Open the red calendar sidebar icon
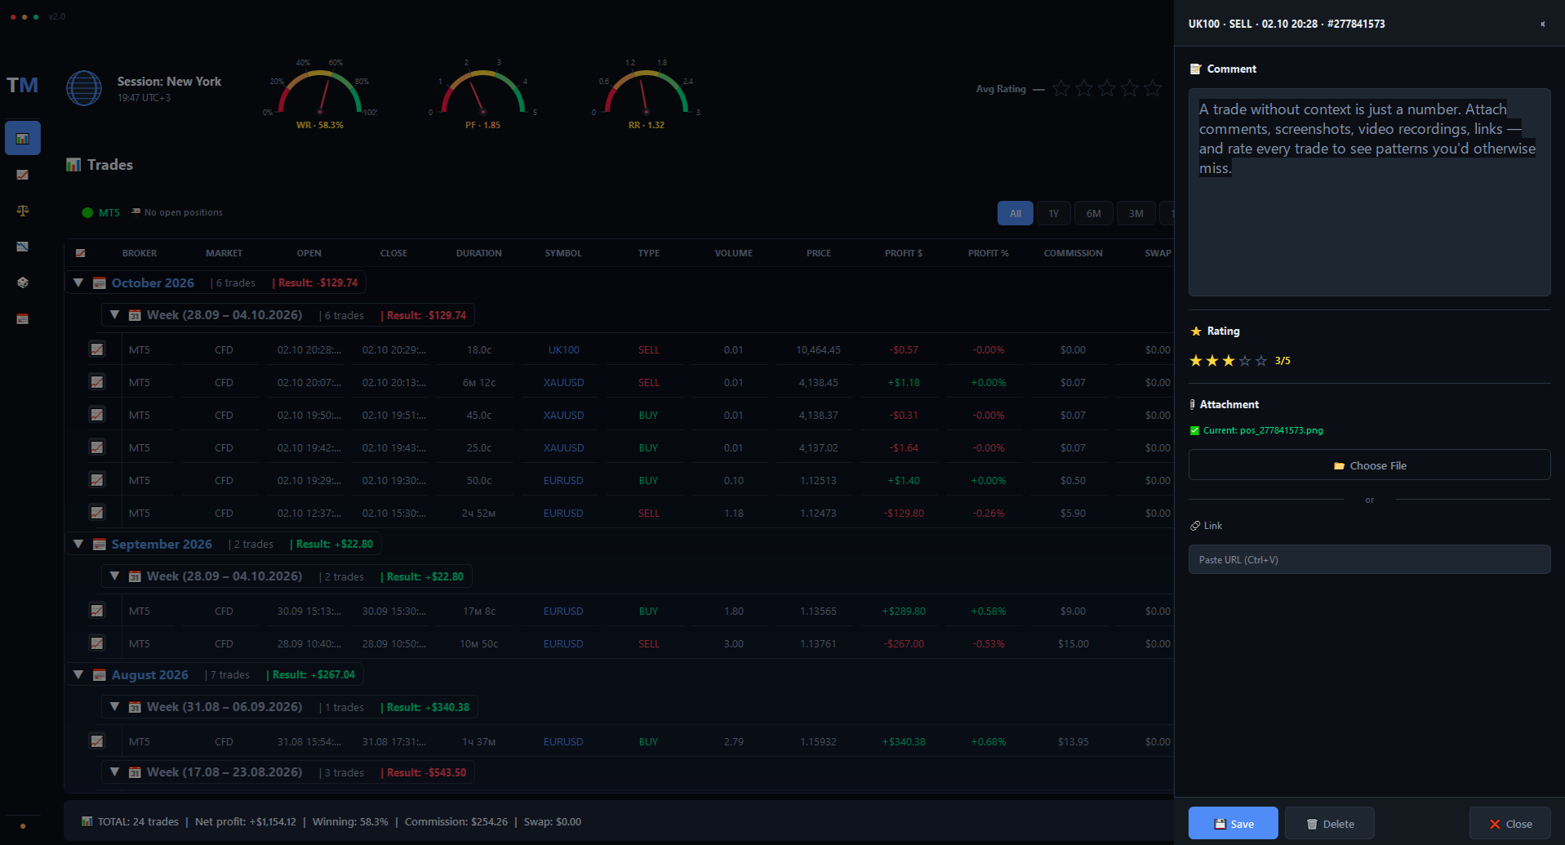This screenshot has width=1565, height=845. point(23,318)
